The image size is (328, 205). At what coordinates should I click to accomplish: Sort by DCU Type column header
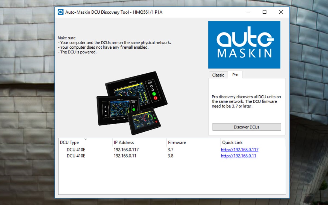point(85,142)
